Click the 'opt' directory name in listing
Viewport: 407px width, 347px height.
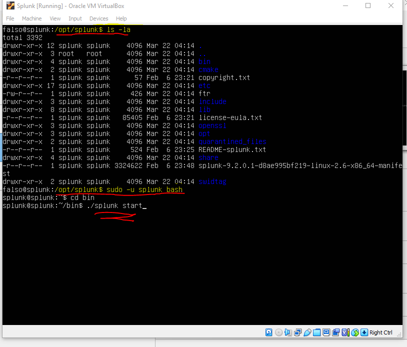pyautogui.click(x=204, y=133)
